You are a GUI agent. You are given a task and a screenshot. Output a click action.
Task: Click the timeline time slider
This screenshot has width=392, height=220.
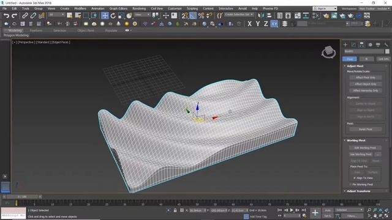(x=22, y=197)
